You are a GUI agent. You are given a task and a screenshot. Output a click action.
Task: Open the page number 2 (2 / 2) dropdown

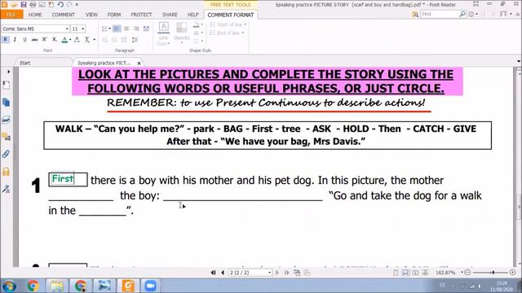click(x=269, y=273)
